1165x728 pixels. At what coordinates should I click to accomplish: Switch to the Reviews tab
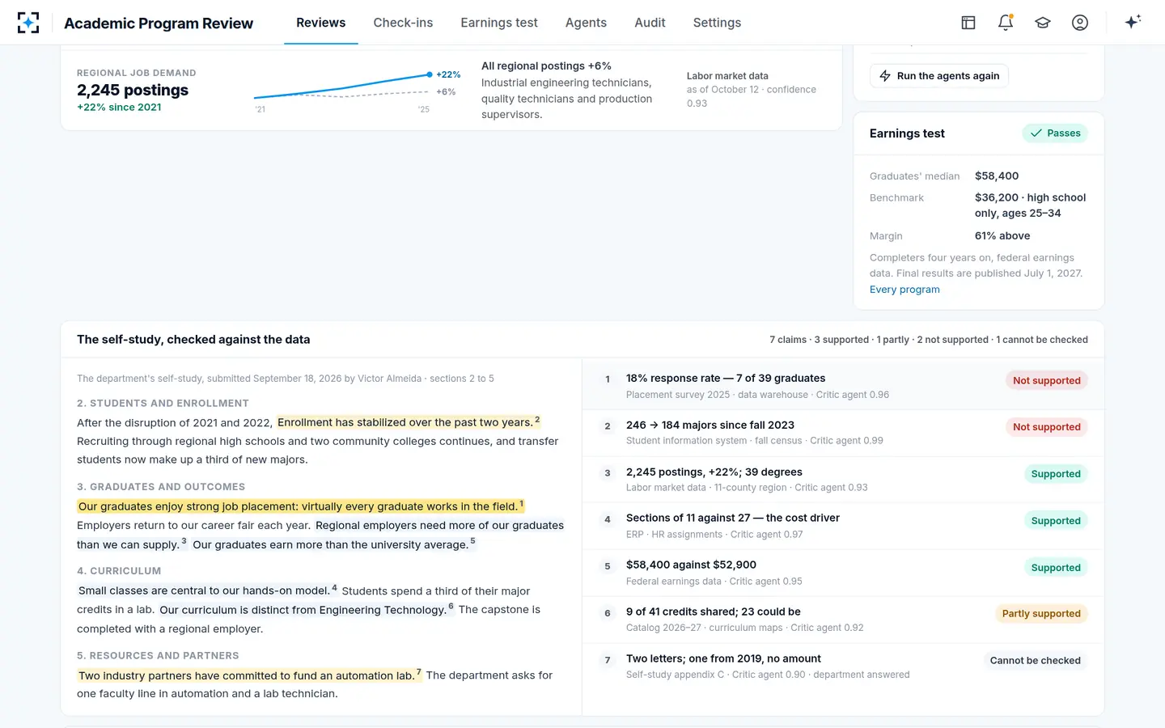(320, 23)
